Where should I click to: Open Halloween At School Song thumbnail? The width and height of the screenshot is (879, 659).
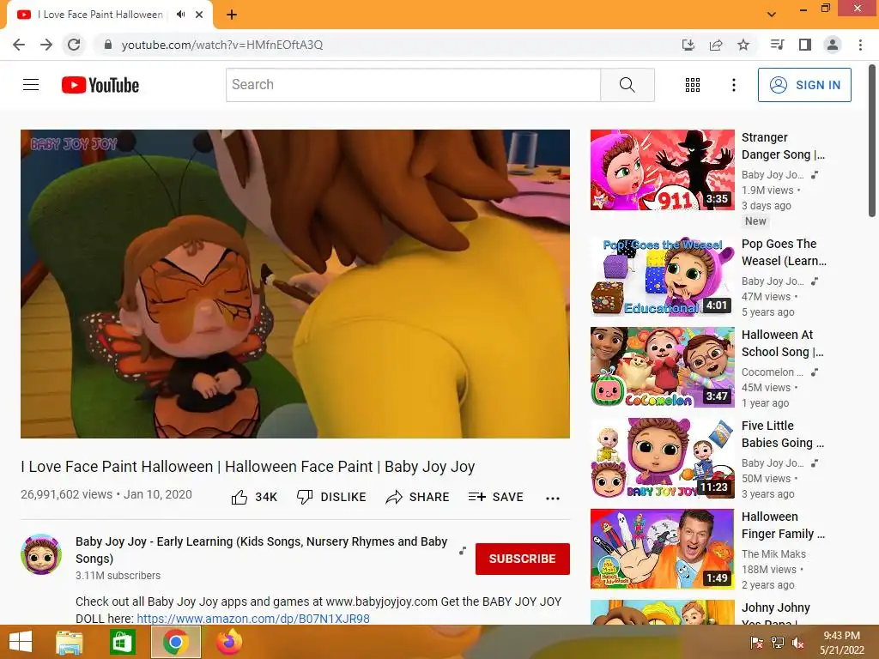tap(662, 367)
